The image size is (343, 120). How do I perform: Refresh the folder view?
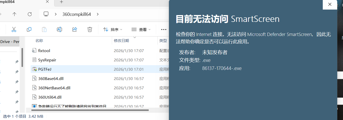[x=30, y=14]
